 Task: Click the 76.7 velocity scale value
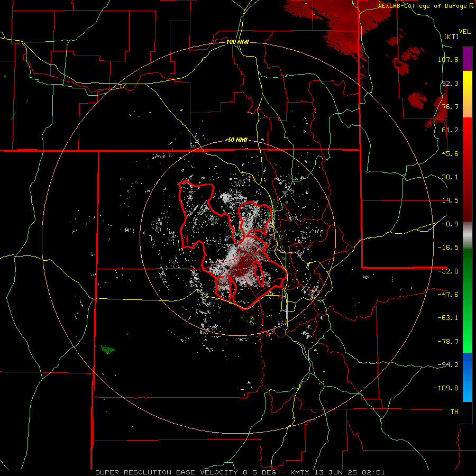point(450,106)
